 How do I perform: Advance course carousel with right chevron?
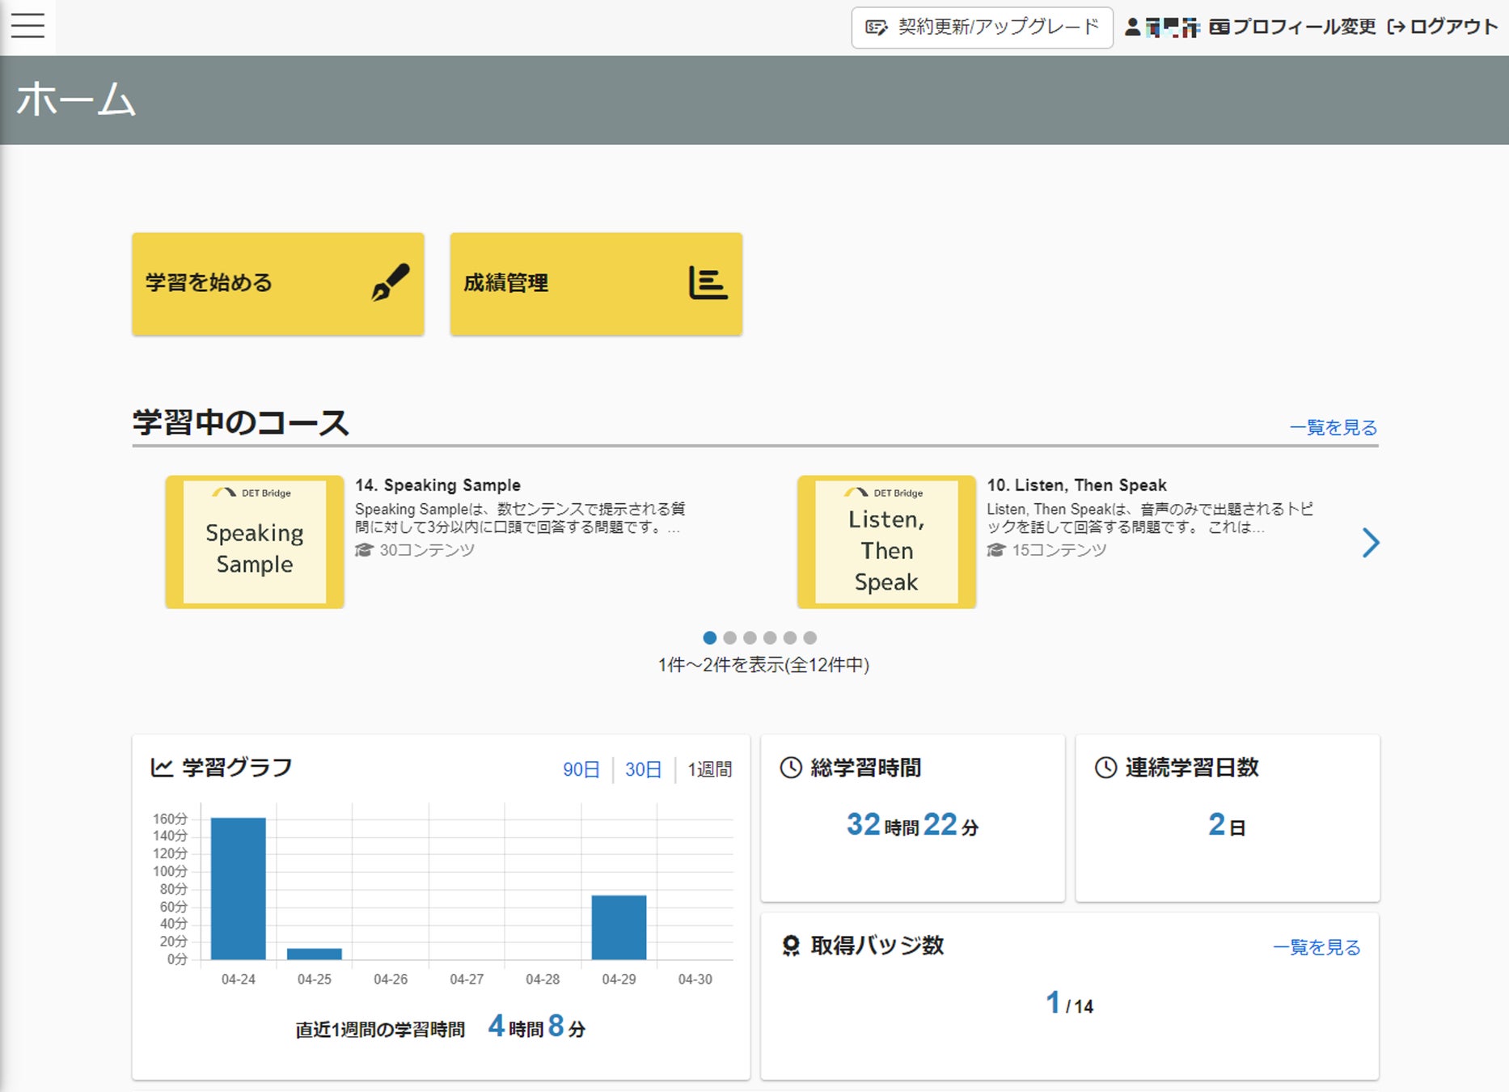(x=1370, y=543)
